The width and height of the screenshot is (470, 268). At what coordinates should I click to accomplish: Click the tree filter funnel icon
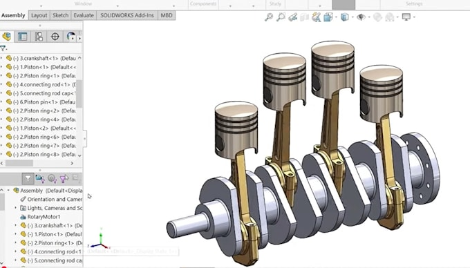click(x=3, y=48)
